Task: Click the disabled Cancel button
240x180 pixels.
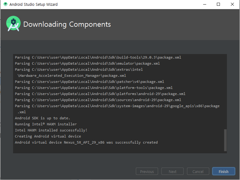Action: pyautogui.click(x=198, y=171)
